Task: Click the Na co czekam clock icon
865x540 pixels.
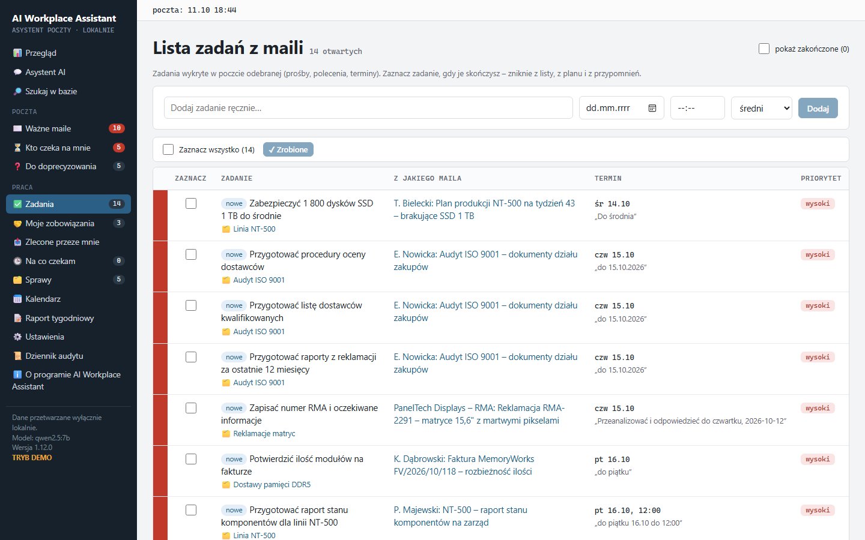Action: click(x=17, y=262)
